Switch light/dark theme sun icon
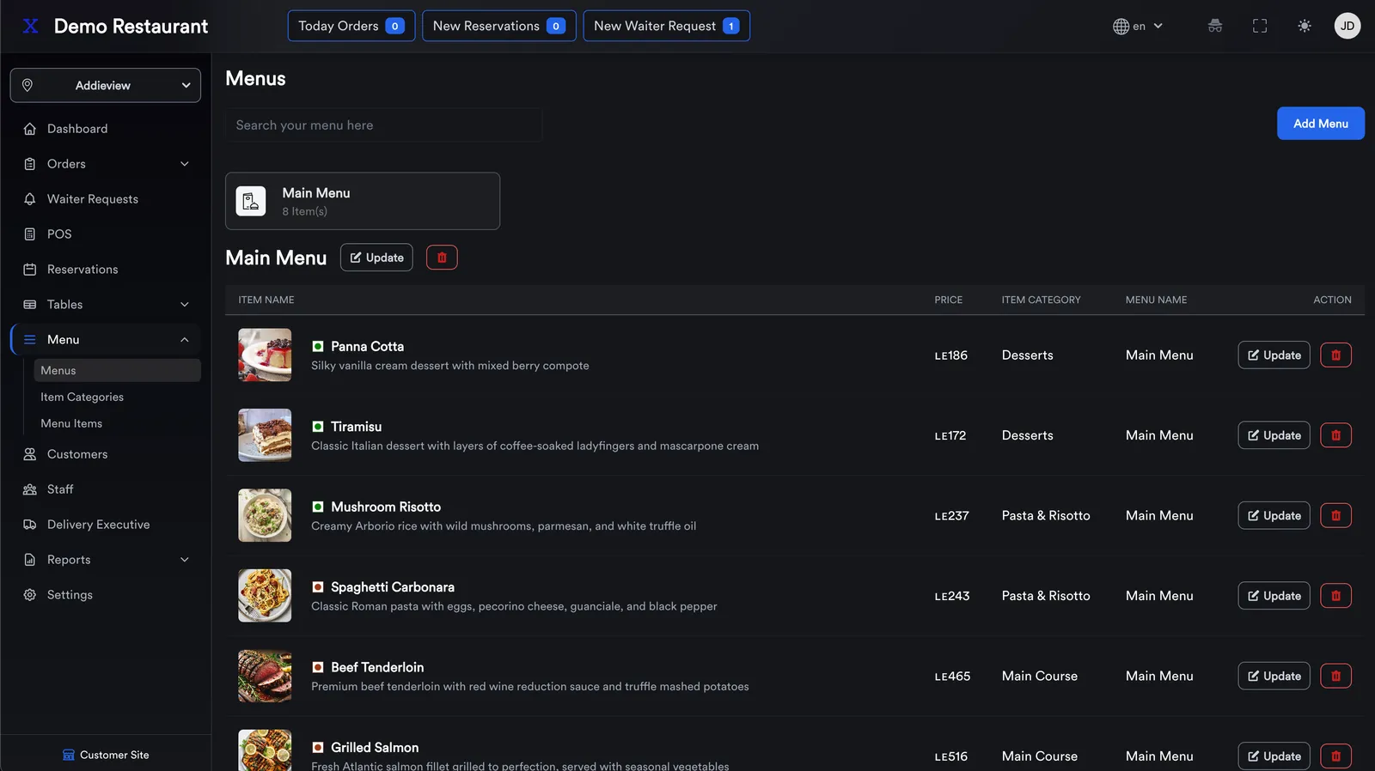 click(1305, 26)
